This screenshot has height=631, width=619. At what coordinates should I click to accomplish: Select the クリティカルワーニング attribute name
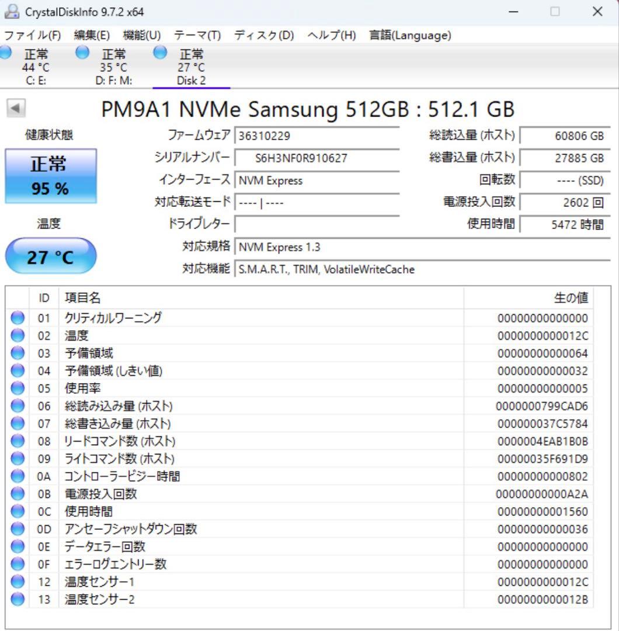[x=113, y=318]
